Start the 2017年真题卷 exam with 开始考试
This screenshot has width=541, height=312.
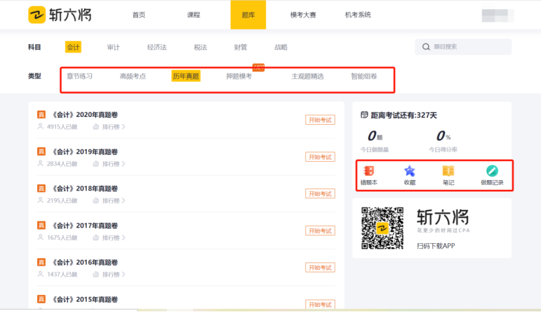coord(320,231)
